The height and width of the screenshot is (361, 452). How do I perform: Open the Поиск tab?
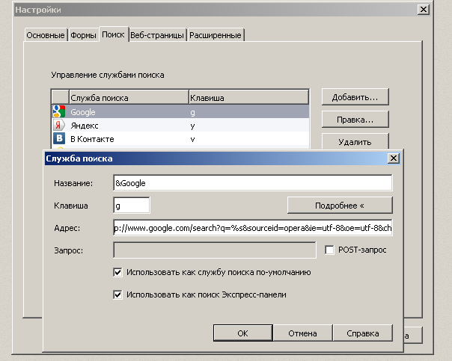[x=113, y=34]
